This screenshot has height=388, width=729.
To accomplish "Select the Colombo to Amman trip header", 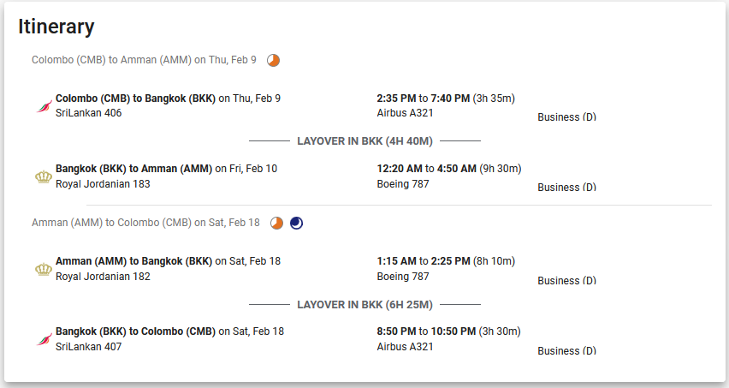I will tap(144, 60).
